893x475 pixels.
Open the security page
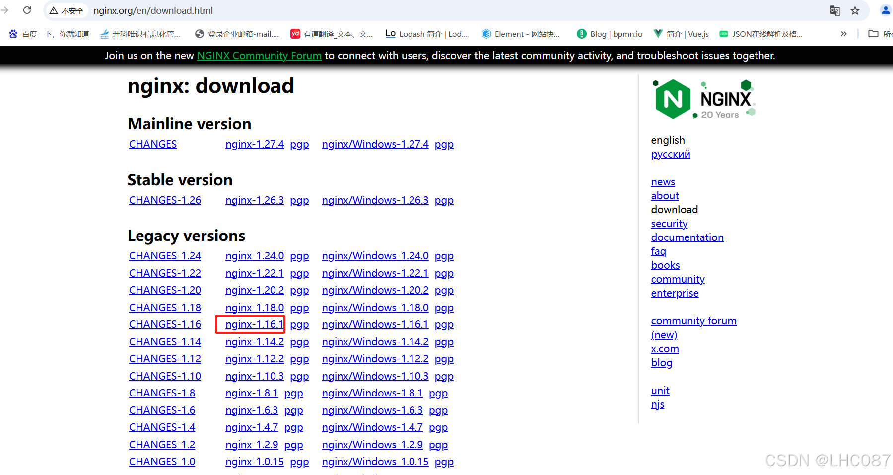[669, 224]
